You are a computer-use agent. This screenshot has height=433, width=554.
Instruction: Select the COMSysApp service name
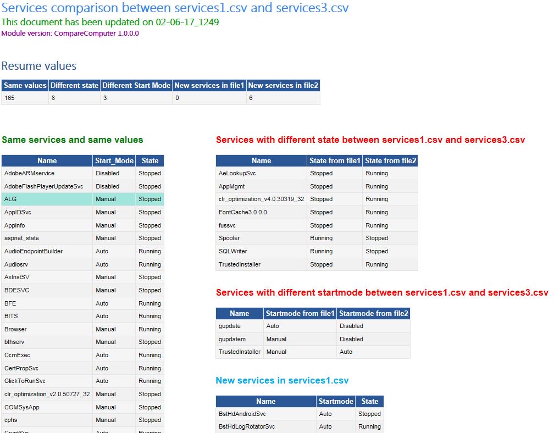pyautogui.click(x=22, y=407)
